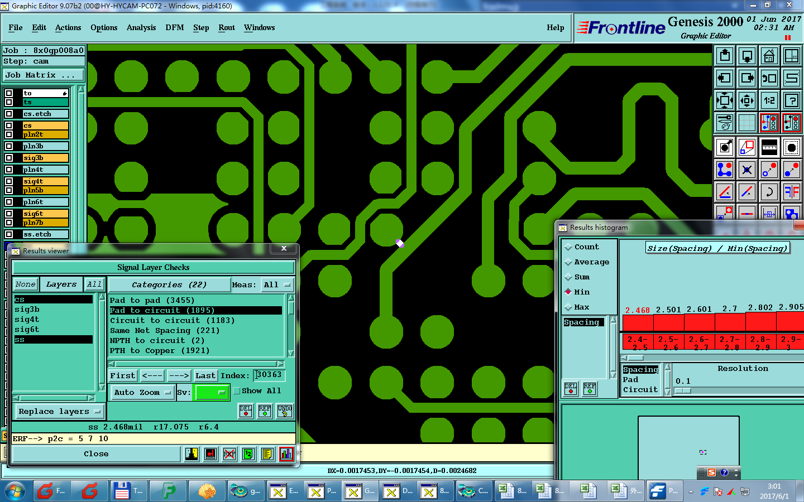
Task: Click the Job Matrix button
Action: [44, 75]
